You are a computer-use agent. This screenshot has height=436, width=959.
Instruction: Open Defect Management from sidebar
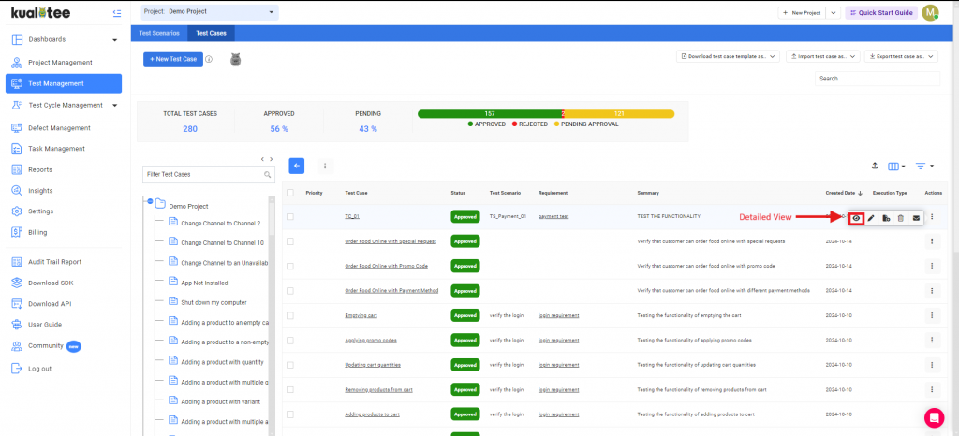click(59, 128)
